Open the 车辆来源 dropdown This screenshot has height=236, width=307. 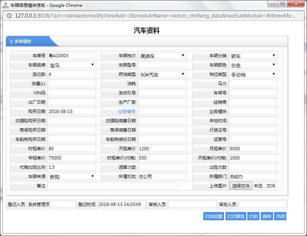pos(72,176)
